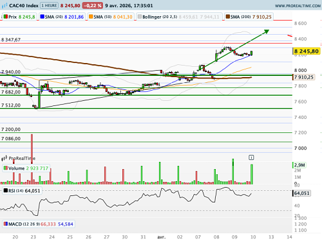Click the 64,051 RSI axis tag

pos(301,193)
